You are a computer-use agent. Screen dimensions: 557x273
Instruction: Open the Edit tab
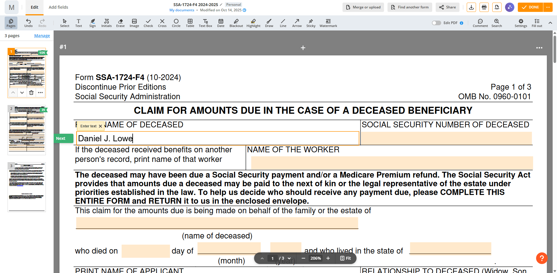[35, 7]
